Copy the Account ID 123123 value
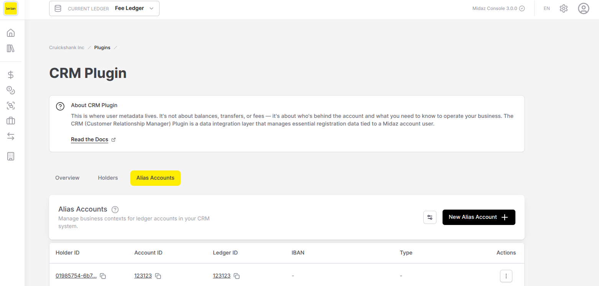 (158, 276)
